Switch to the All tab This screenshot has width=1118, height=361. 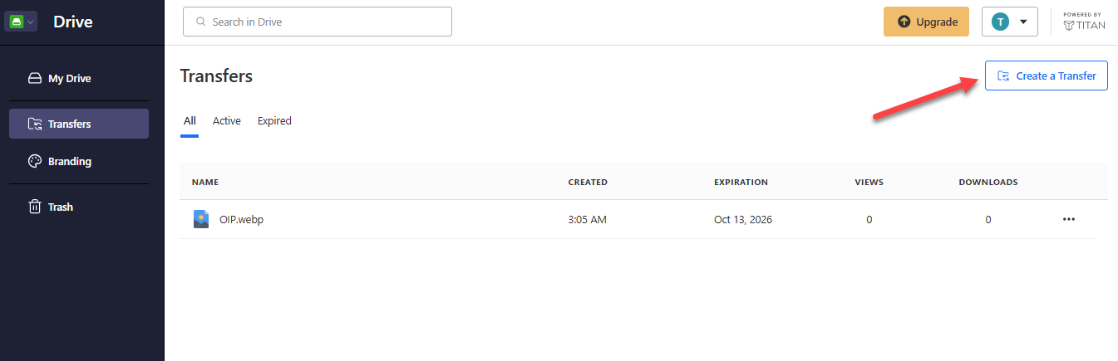tap(190, 121)
